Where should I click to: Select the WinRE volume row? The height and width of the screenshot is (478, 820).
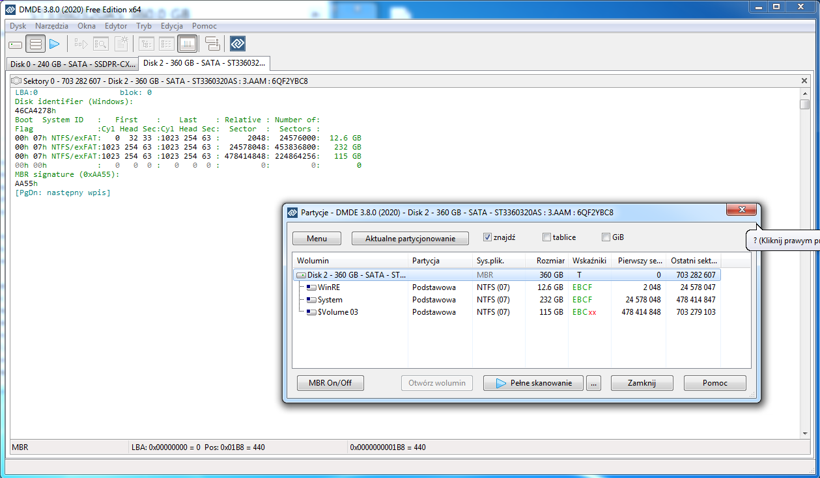coord(507,287)
